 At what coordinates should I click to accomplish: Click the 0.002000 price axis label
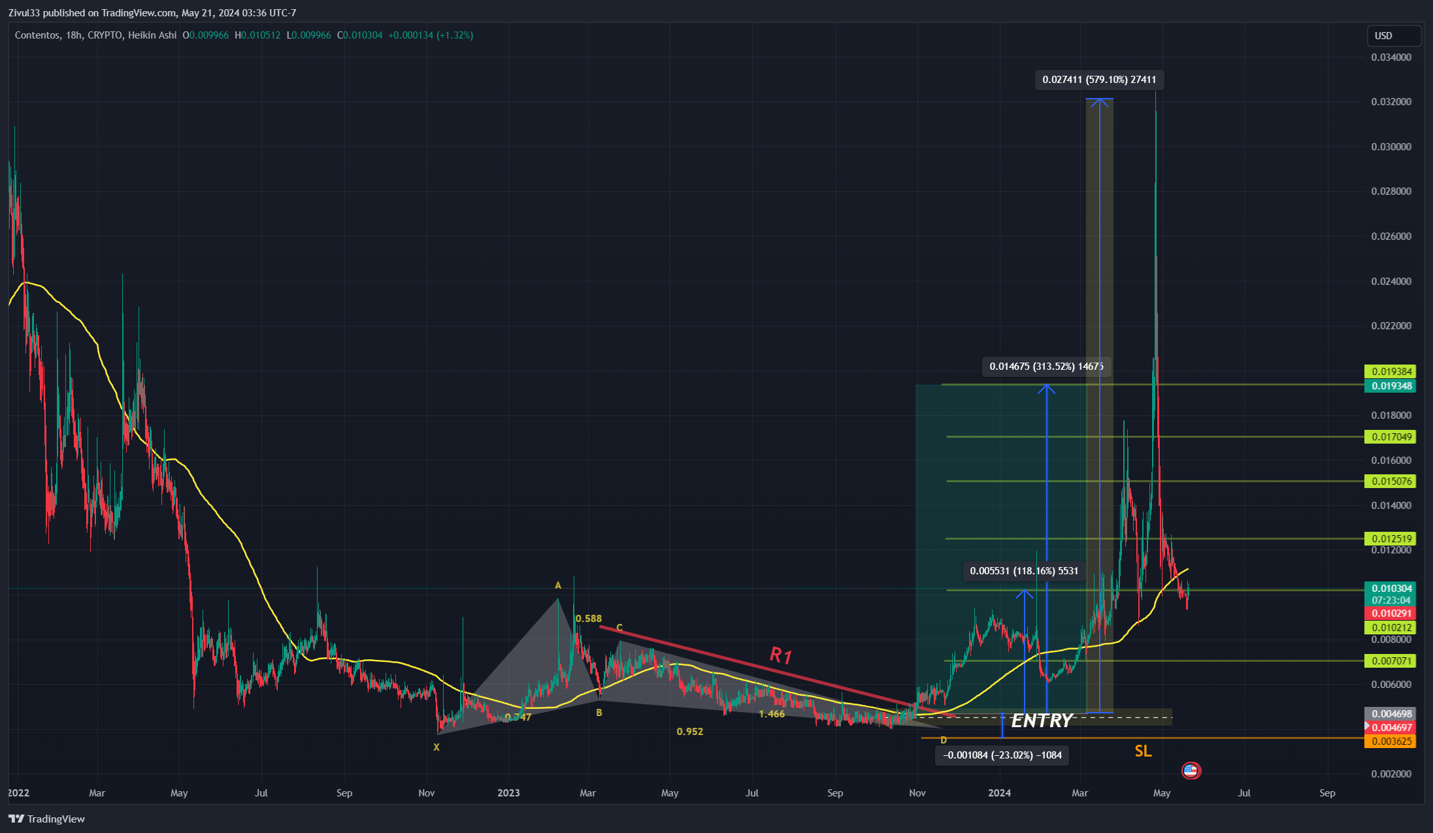coord(1391,774)
